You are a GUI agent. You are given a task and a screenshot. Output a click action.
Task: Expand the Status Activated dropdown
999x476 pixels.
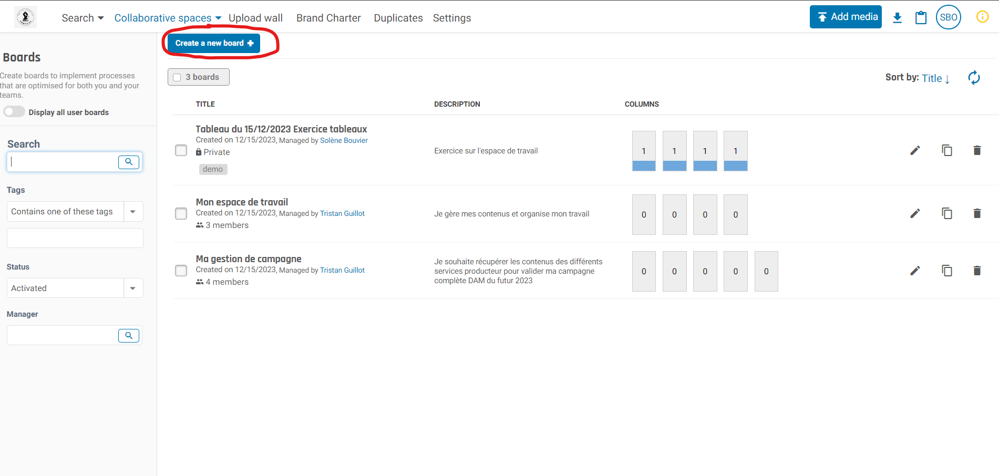133,288
